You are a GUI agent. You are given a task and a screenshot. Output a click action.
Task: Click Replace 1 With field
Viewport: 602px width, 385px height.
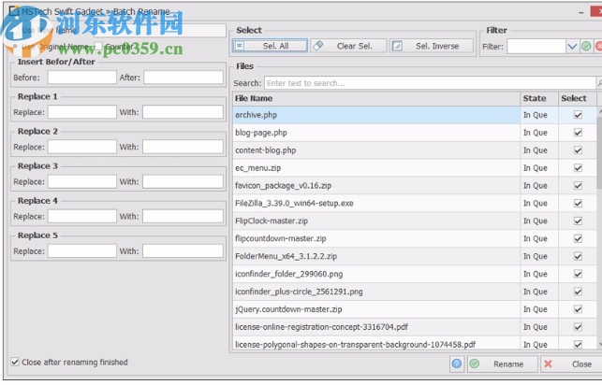[x=183, y=112]
